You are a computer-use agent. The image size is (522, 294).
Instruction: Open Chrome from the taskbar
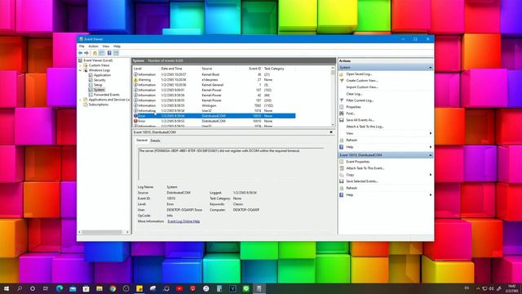coord(113,288)
